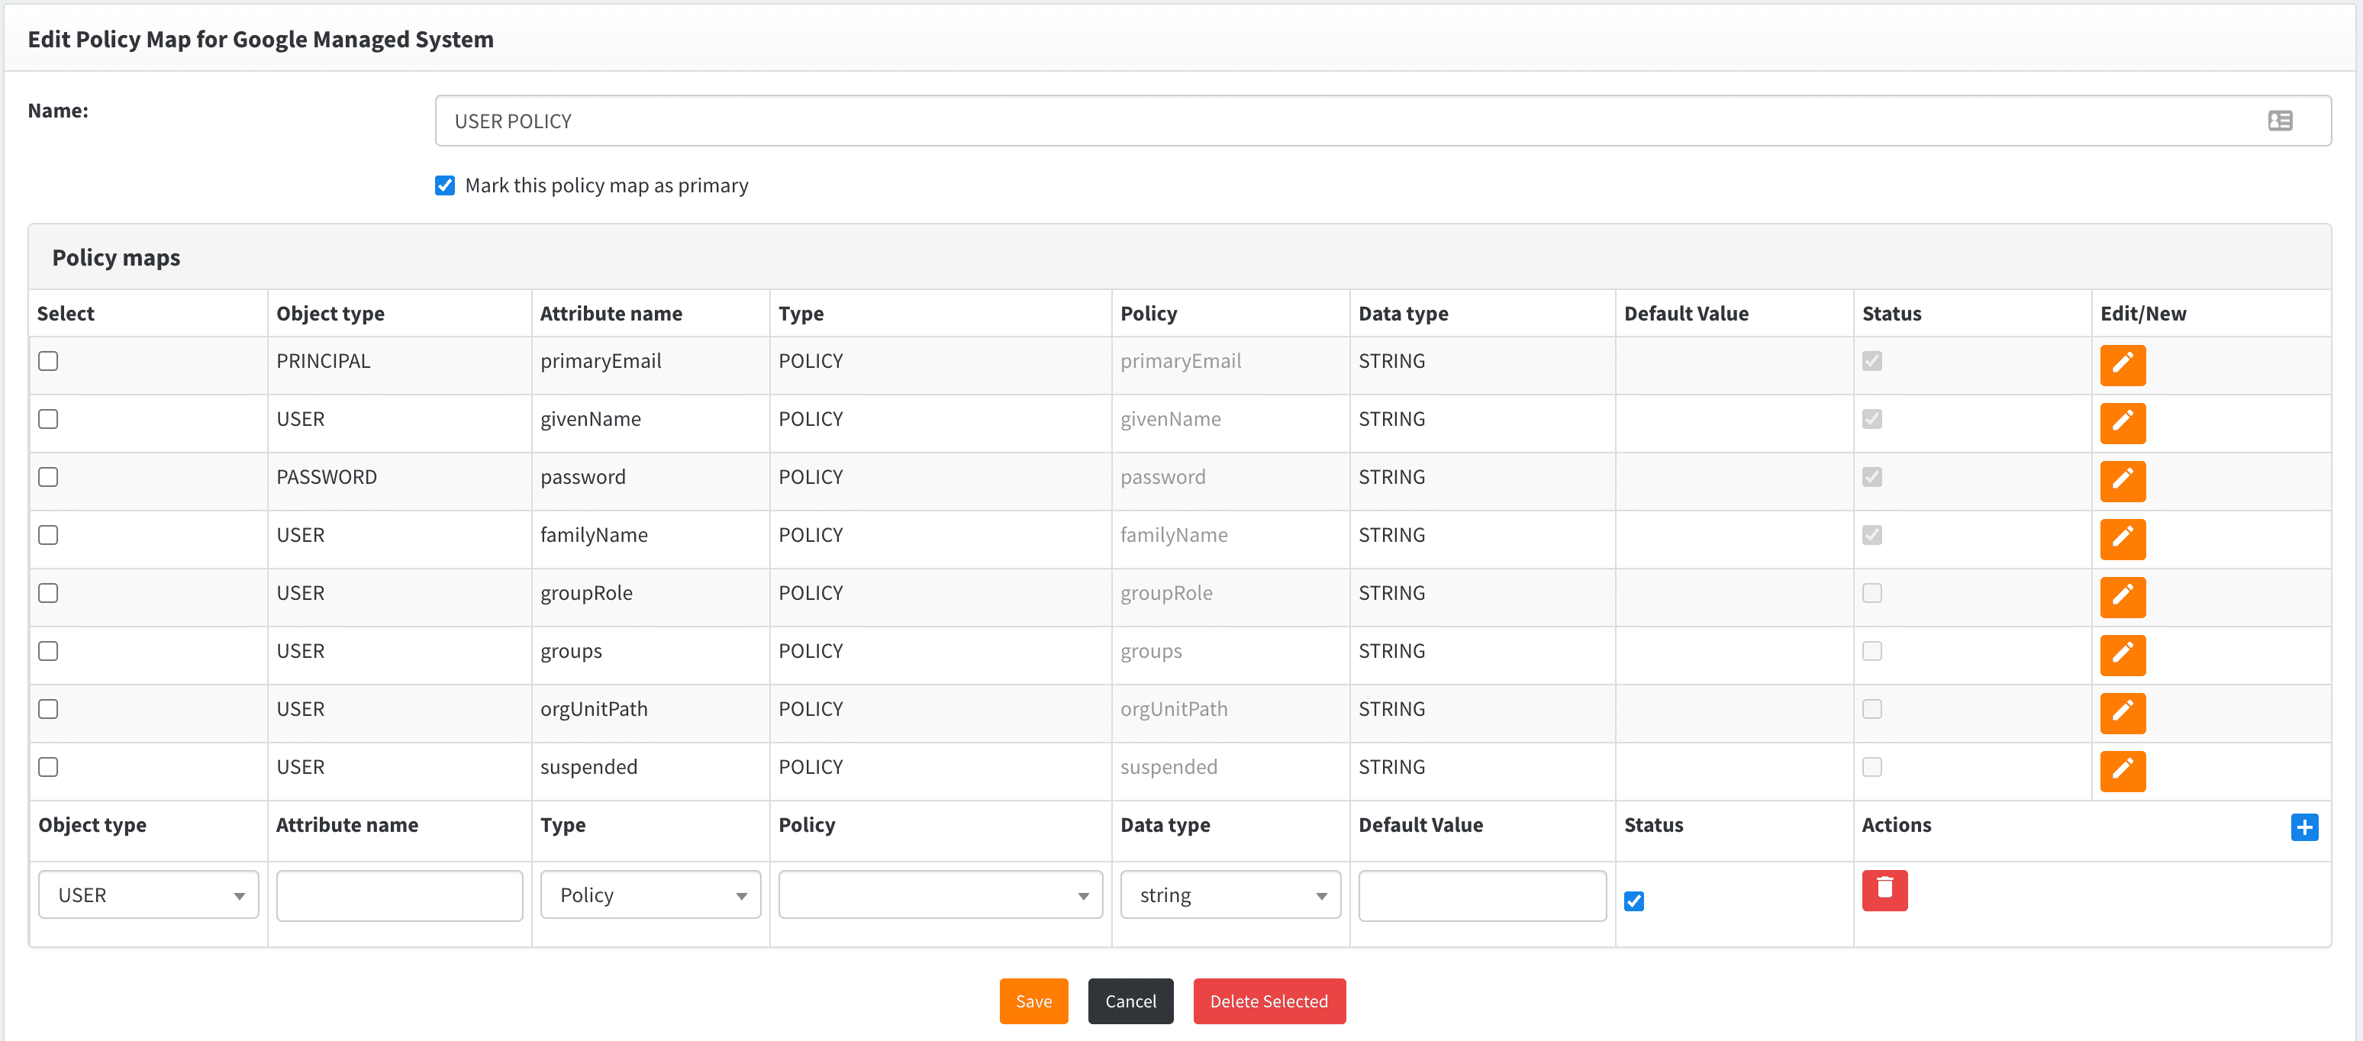Click the orgUnitPath edit pencil
The image size is (2363, 1041).
2122,712
